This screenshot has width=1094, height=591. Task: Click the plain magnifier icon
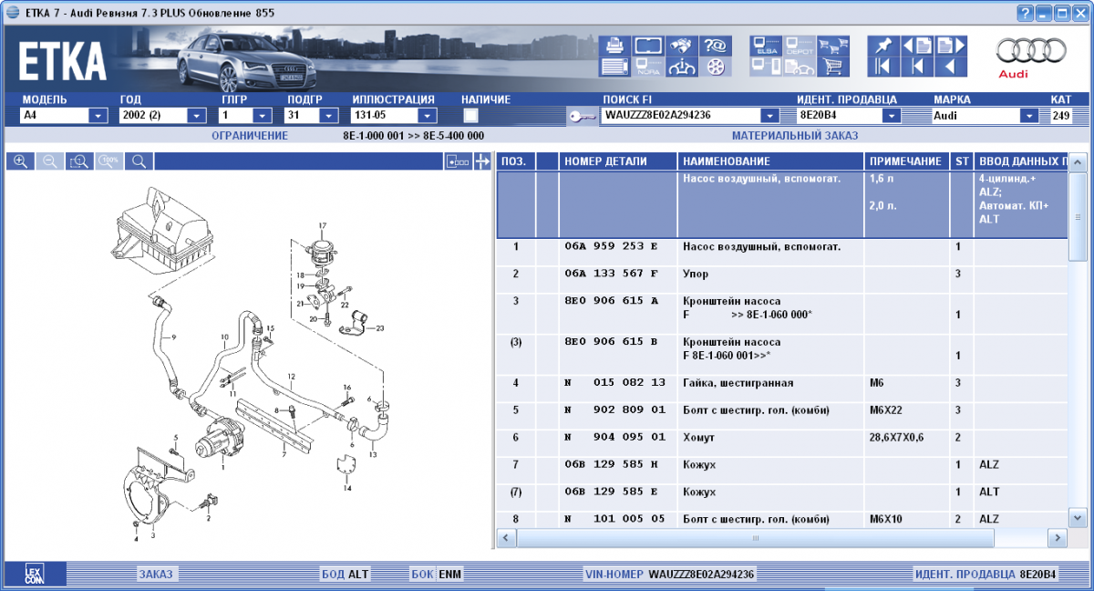coord(139,161)
